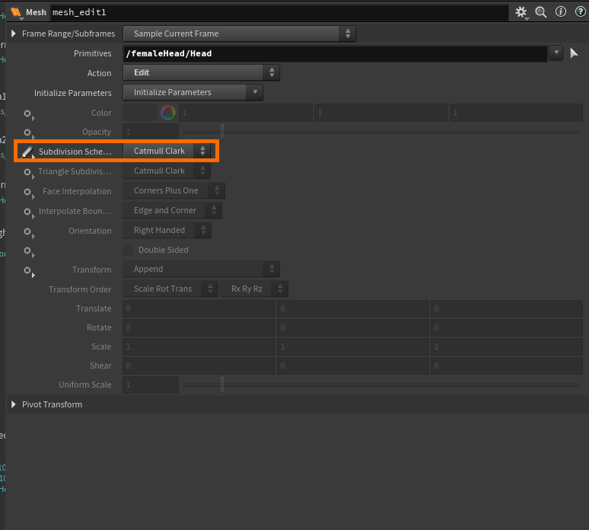The width and height of the screenshot is (589, 530).
Task: Click the second Rotate value field
Action: [353, 327]
